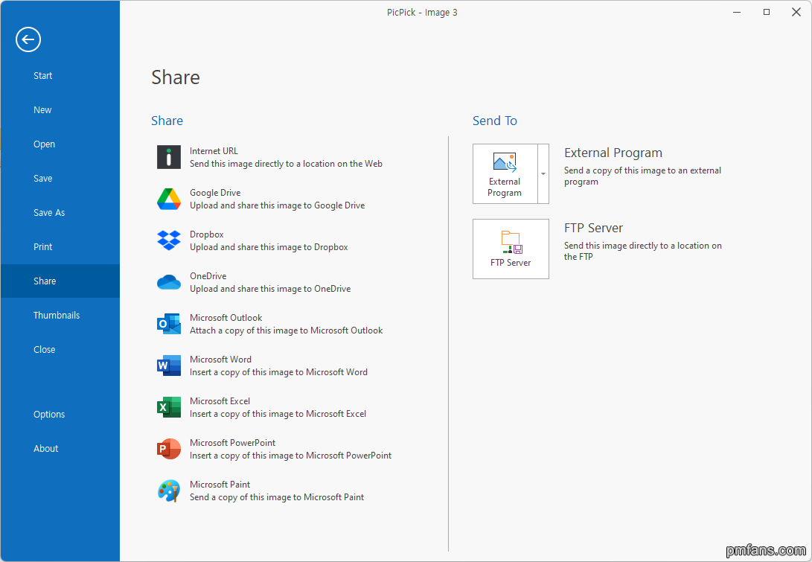812x562 pixels.
Task: Click 'Upload and share this image to Google Drive'
Action: (277, 205)
